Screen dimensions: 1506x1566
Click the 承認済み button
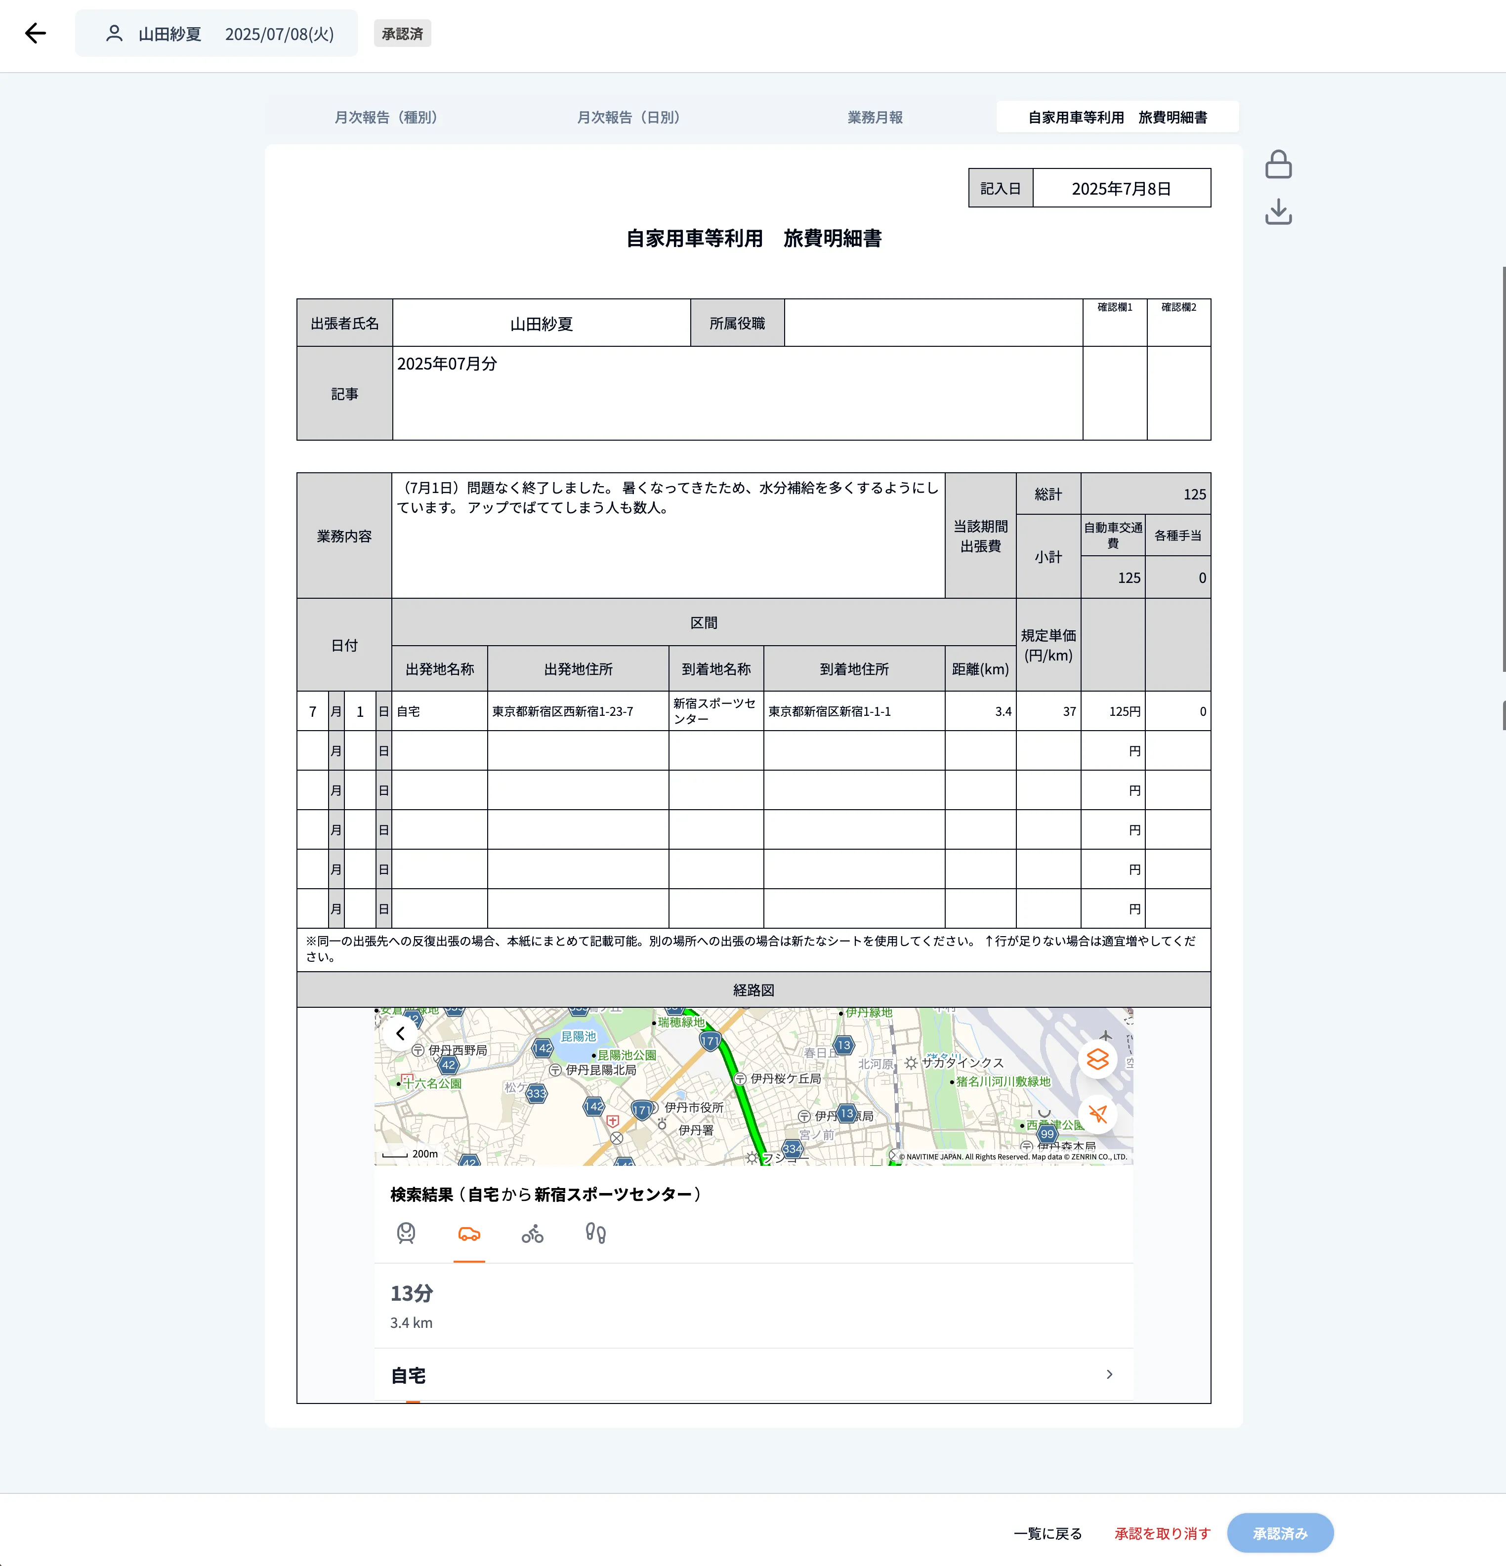point(1280,1533)
